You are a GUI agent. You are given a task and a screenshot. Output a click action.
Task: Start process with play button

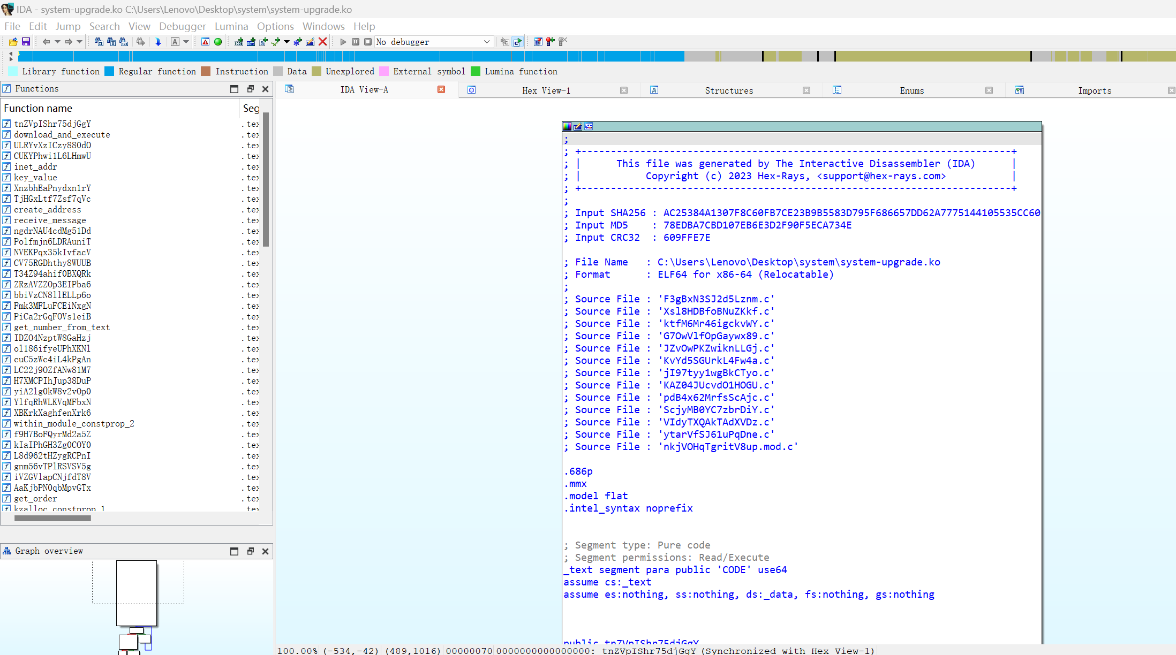(x=343, y=42)
